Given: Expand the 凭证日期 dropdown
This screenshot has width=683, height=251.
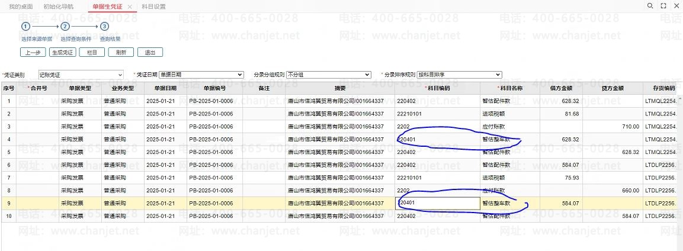Looking at the screenshot, I should [x=201, y=75].
